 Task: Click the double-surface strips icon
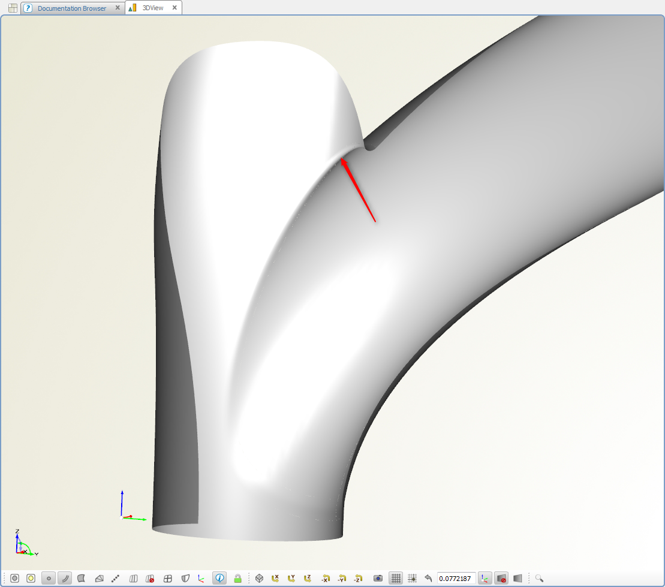click(133, 578)
